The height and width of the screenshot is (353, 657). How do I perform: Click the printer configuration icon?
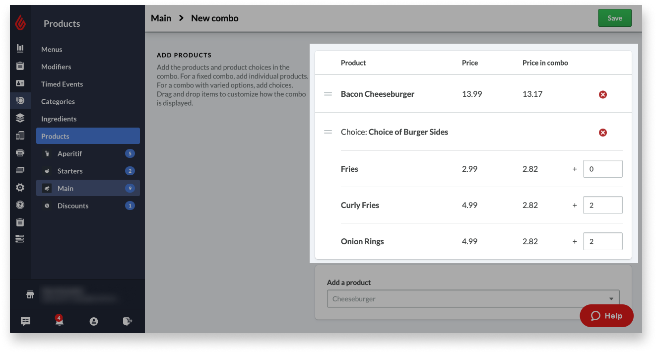[20, 153]
